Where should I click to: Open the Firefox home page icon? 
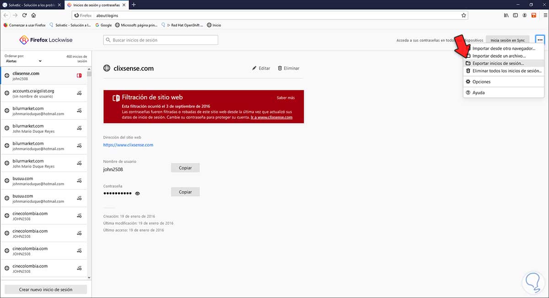pos(34,15)
